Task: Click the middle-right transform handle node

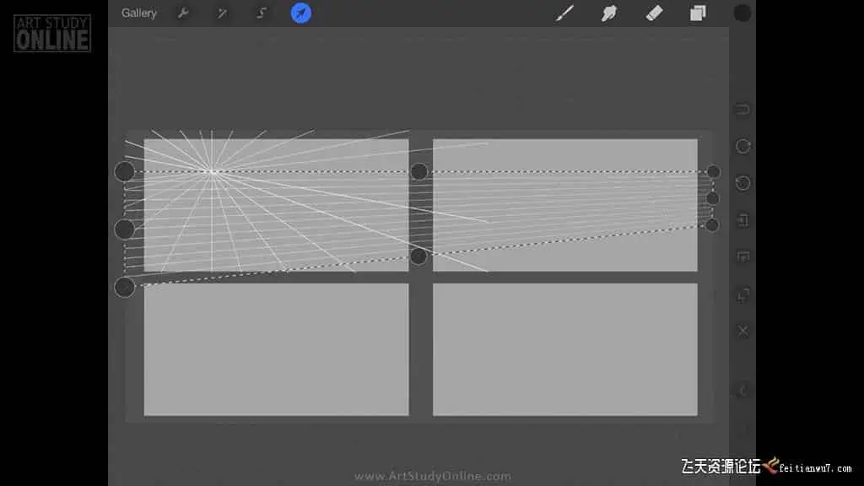Action: click(712, 198)
